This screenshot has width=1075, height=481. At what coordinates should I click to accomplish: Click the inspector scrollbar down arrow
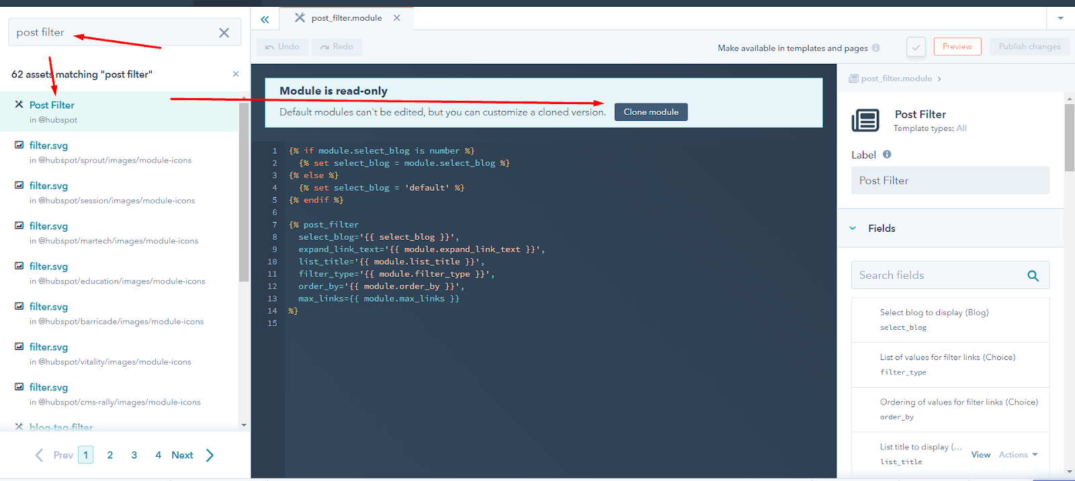point(1070,472)
